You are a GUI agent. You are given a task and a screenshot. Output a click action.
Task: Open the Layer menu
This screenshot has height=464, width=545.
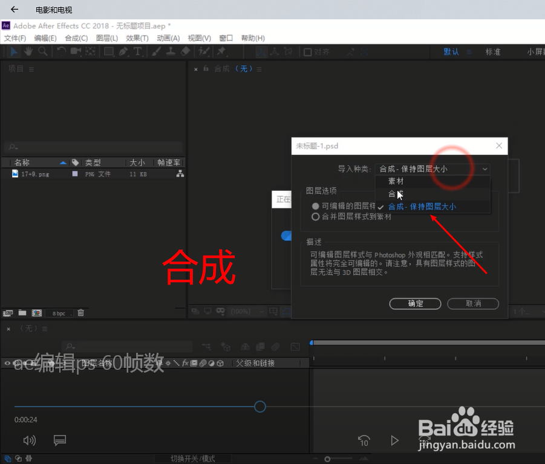coord(107,38)
